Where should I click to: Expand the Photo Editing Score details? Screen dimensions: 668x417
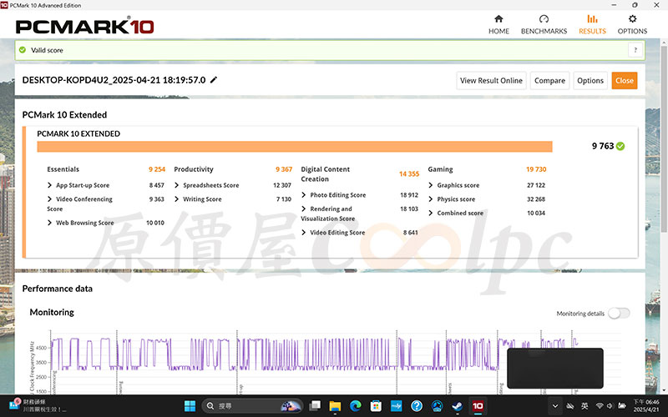point(337,195)
